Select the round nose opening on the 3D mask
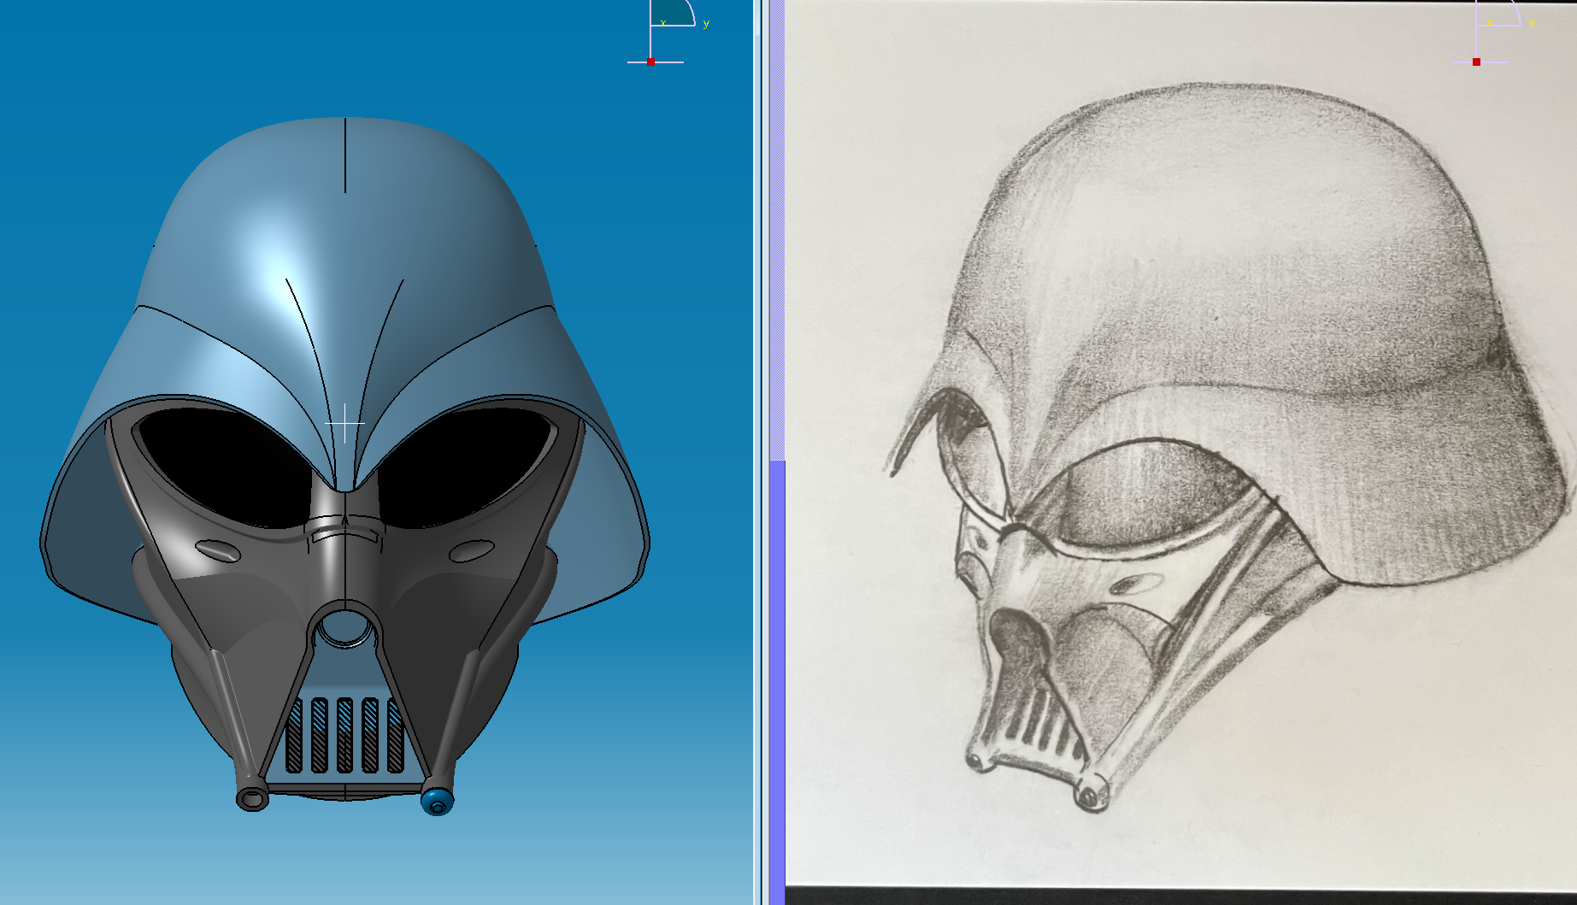Screen dimensions: 1577x905 pos(344,628)
